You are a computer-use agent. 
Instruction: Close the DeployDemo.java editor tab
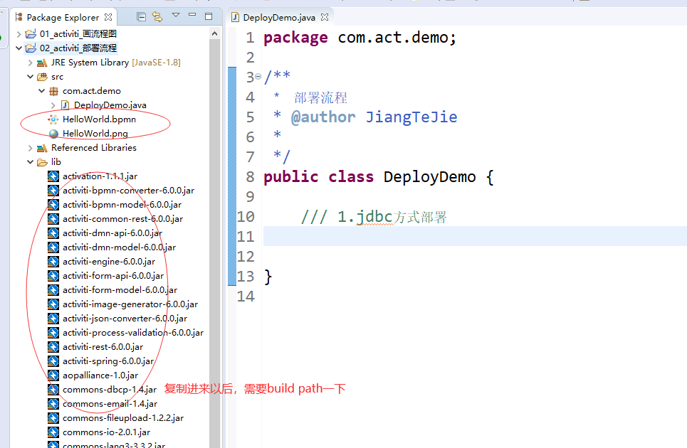click(x=325, y=17)
